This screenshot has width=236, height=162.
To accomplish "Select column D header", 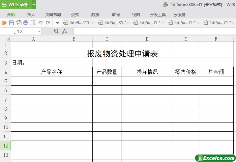I will click(147, 39).
